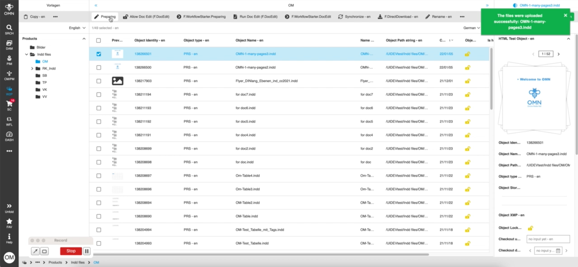Open the shopping cart SC icon
Viewport: 578px width, 267px height.
pyautogui.click(x=9, y=105)
